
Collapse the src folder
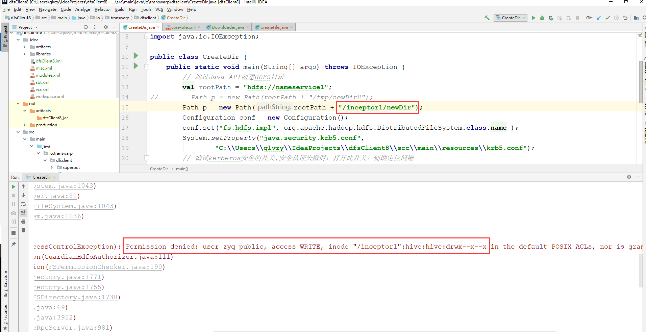click(18, 132)
